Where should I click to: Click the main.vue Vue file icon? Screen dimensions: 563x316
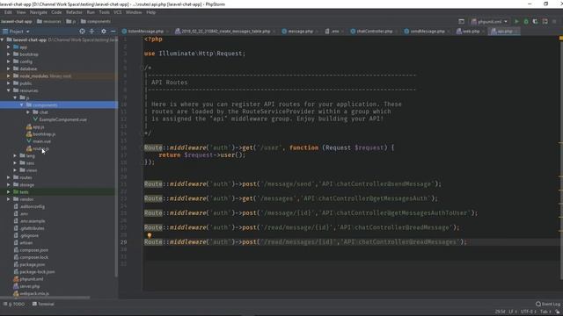[29, 141]
